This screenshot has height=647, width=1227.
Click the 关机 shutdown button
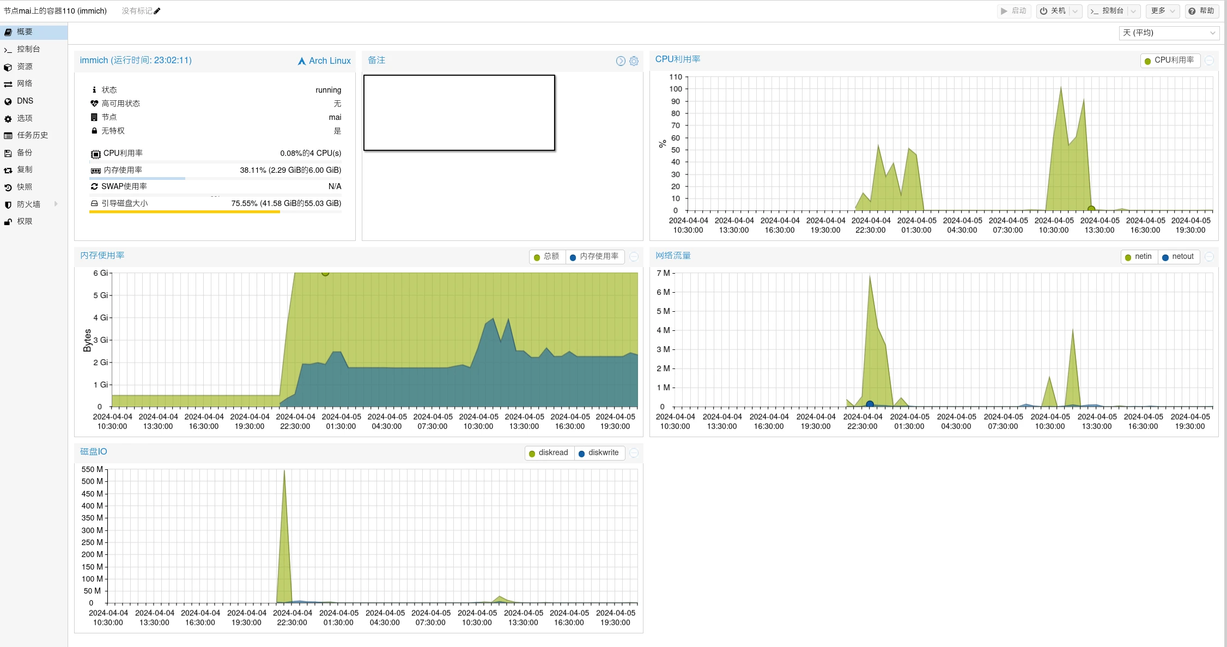pyautogui.click(x=1053, y=11)
